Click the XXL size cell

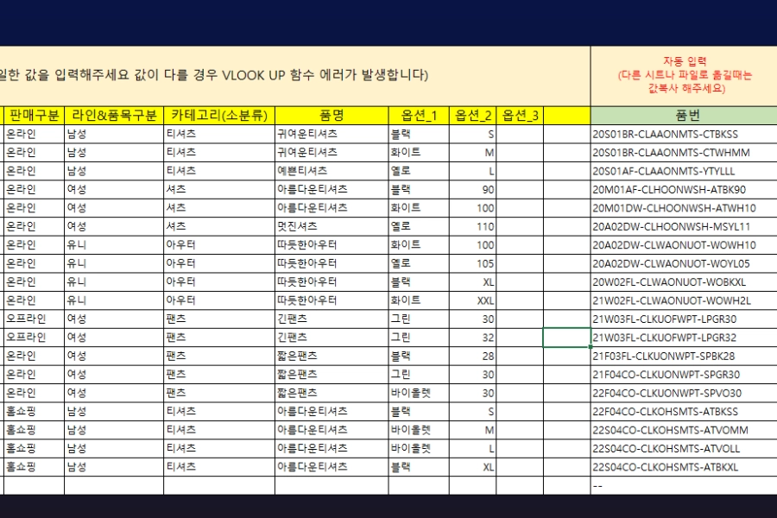(473, 300)
